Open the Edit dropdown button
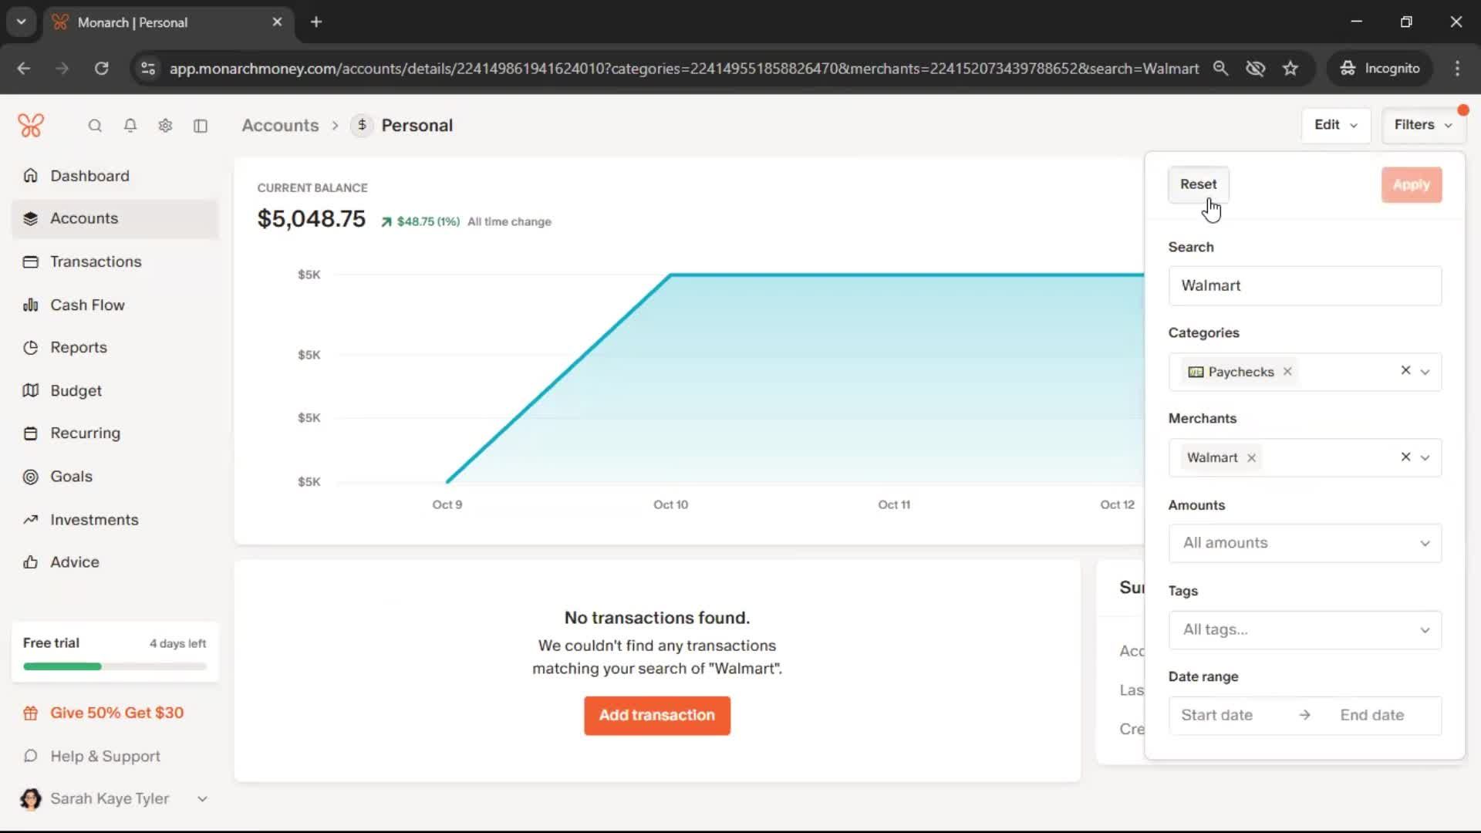Viewport: 1481px width, 833px height. (1335, 125)
